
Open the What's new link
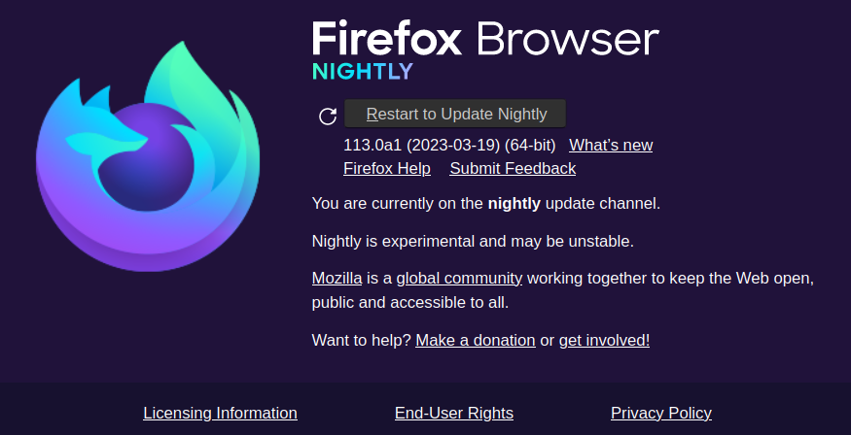[x=611, y=145]
